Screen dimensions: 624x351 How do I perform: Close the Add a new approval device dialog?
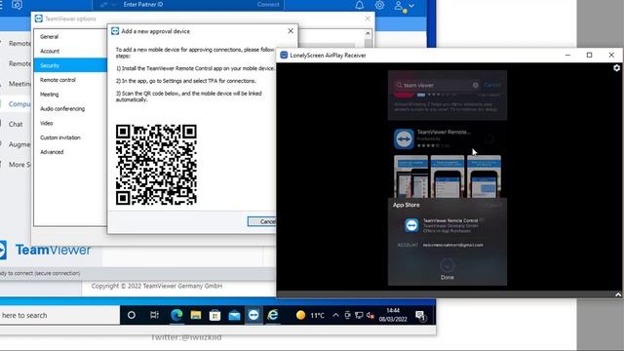pyautogui.click(x=291, y=31)
